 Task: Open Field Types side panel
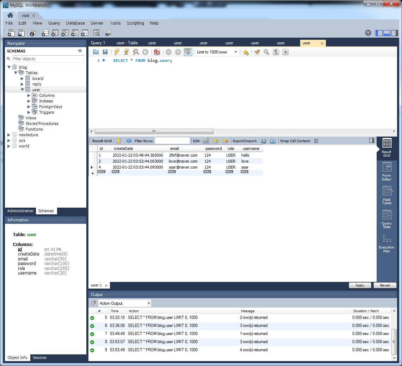(386, 195)
